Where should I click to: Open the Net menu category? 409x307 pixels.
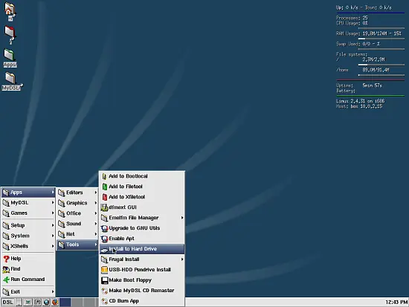(x=77, y=234)
